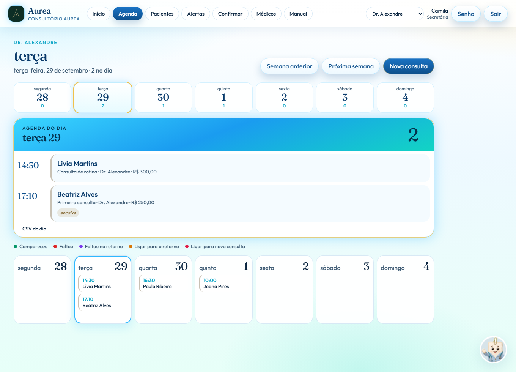Go to Próxima semana
The height and width of the screenshot is (372, 516).
click(x=351, y=66)
